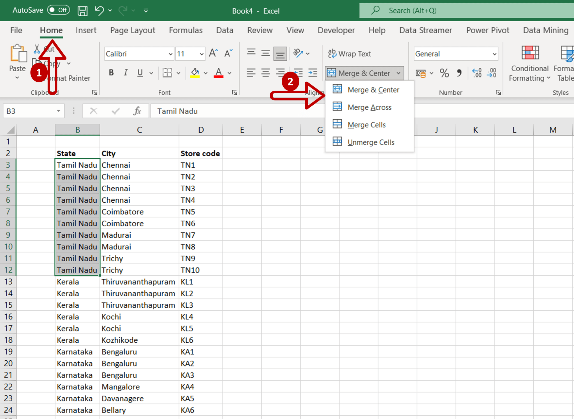Viewport: 574px width, 419px height.
Task: Toggle bold formatting
Action: [111, 73]
